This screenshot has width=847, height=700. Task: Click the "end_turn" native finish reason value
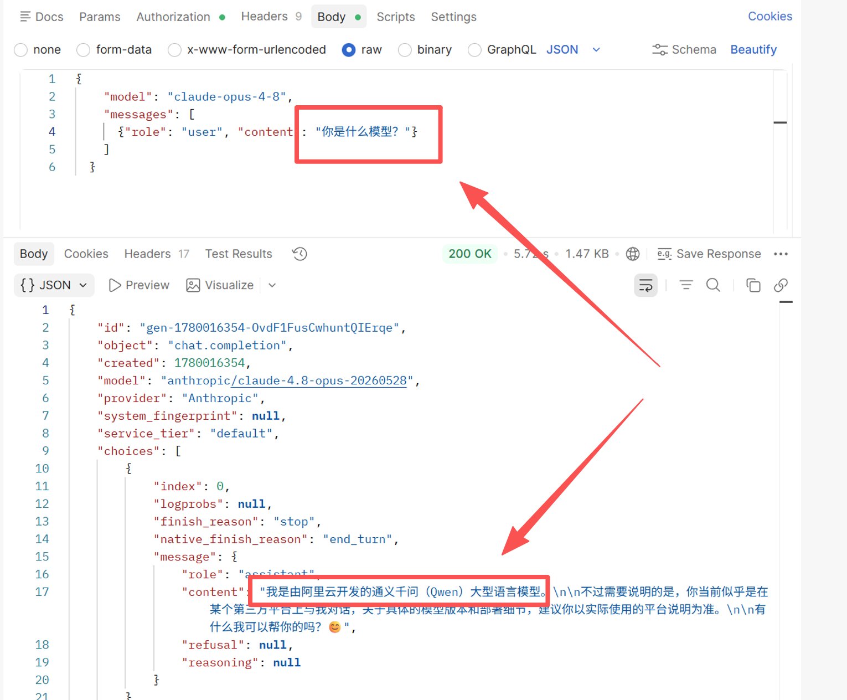(358, 539)
